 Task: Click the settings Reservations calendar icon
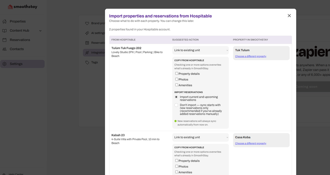[87, 43]
